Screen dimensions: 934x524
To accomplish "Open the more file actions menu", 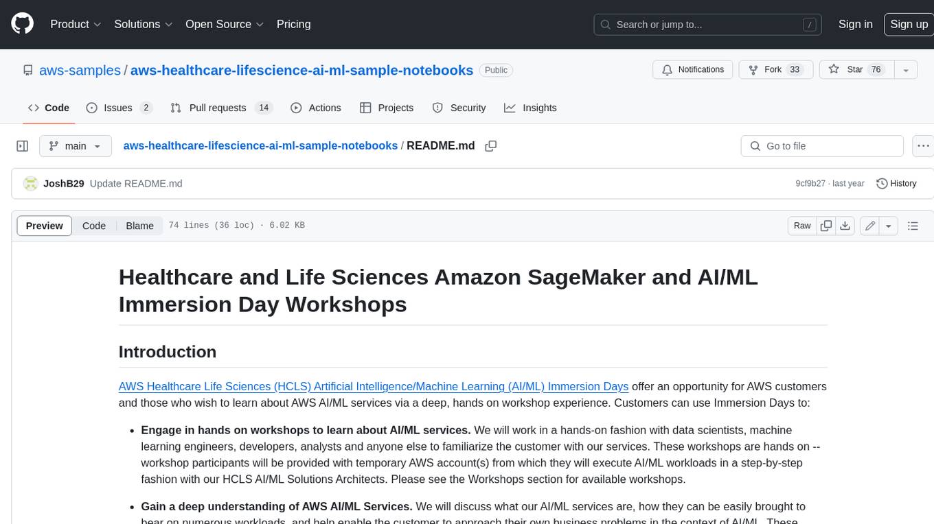I will (924, 146).
